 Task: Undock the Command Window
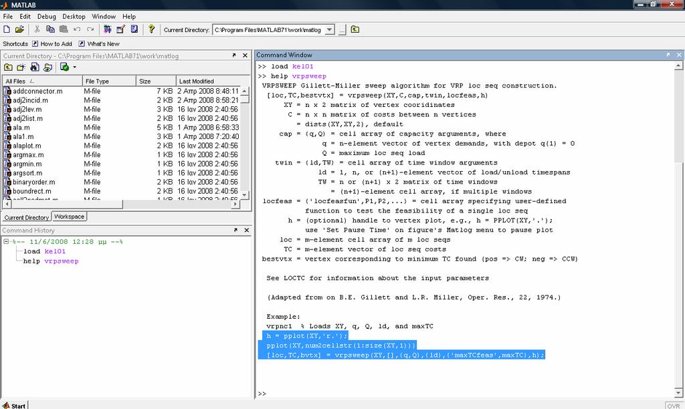(x=668, y=55)
